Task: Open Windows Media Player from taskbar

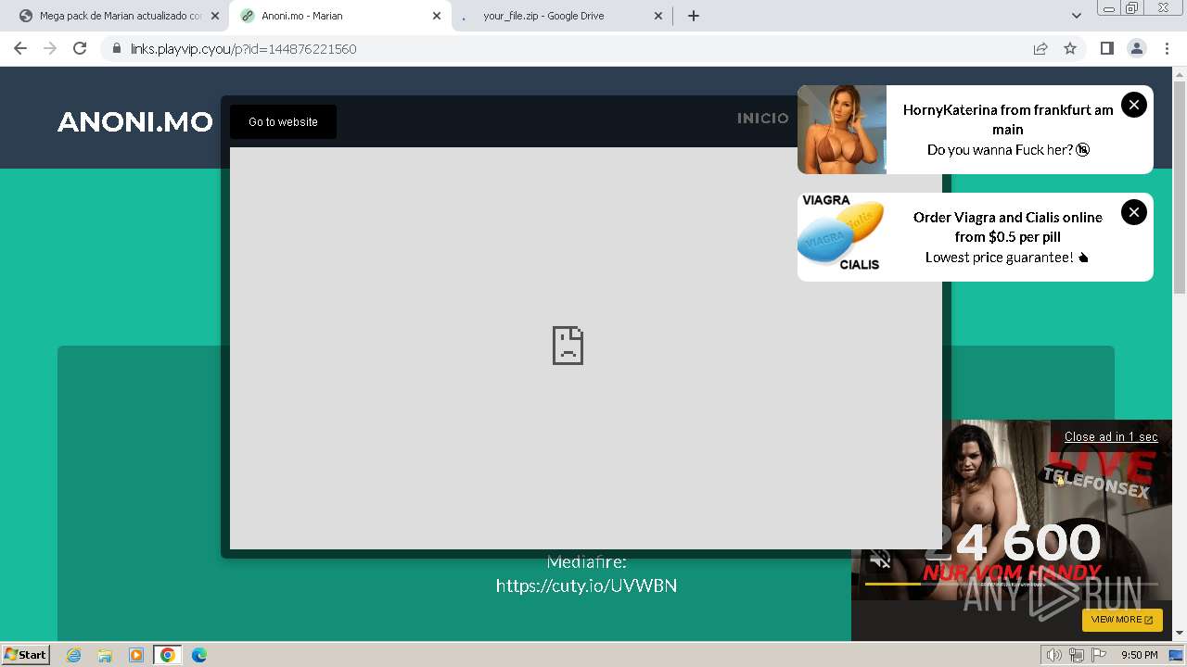Action: pos(136,655)
